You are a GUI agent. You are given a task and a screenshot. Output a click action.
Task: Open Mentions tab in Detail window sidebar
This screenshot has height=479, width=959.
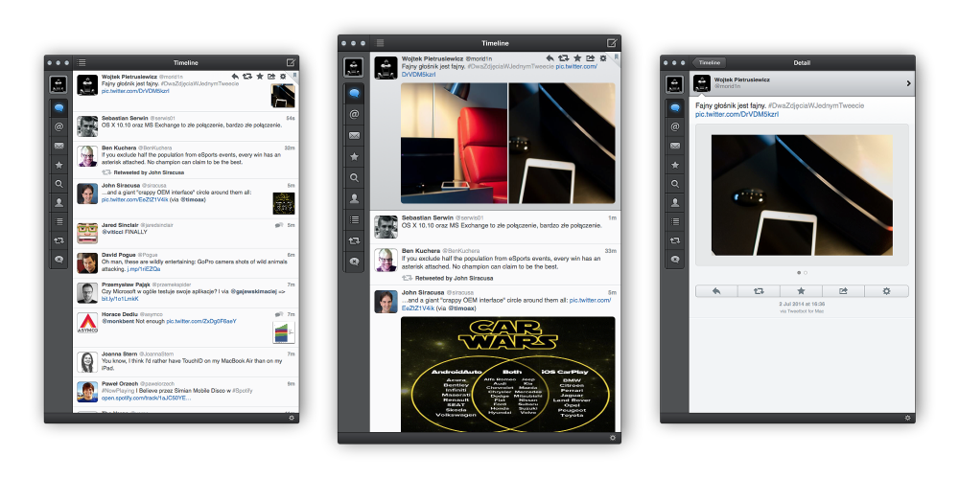pos(674,126)
